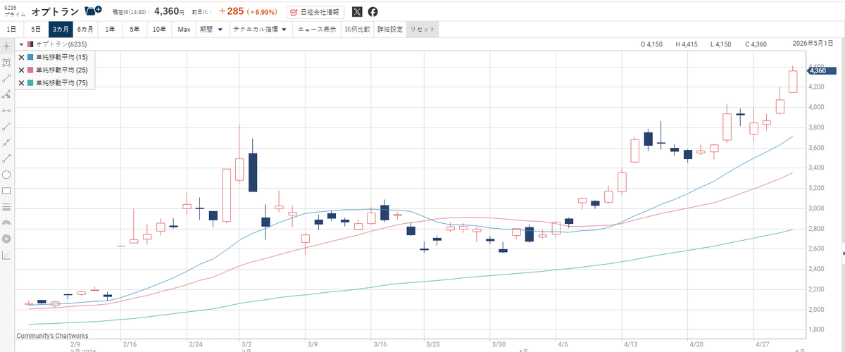The width and height of the screenshot is (845, 352).
Task: Click the 4,360 current price tag
Action: pos(820,70)
